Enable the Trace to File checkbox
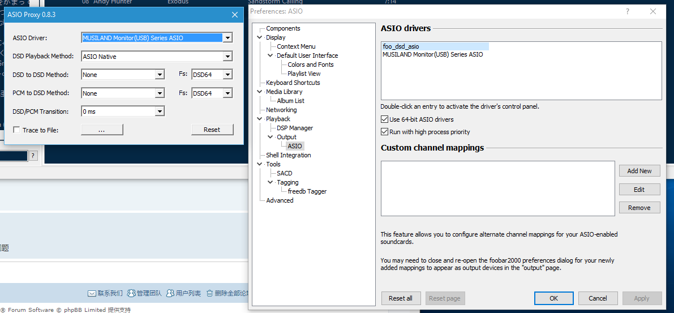This screenshot has width=674, height=313. click(x=16, y=130)
